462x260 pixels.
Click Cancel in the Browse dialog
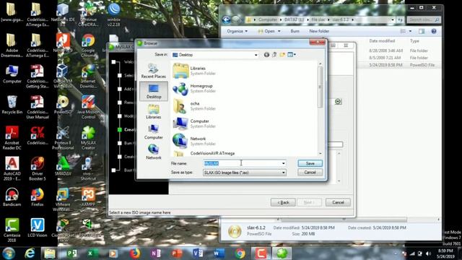[x=310, y=173]
